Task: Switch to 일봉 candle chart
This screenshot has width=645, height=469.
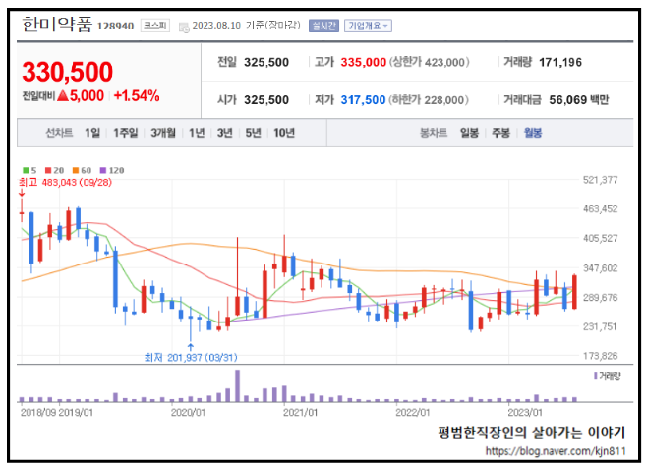Action: [x=469, y=133]
